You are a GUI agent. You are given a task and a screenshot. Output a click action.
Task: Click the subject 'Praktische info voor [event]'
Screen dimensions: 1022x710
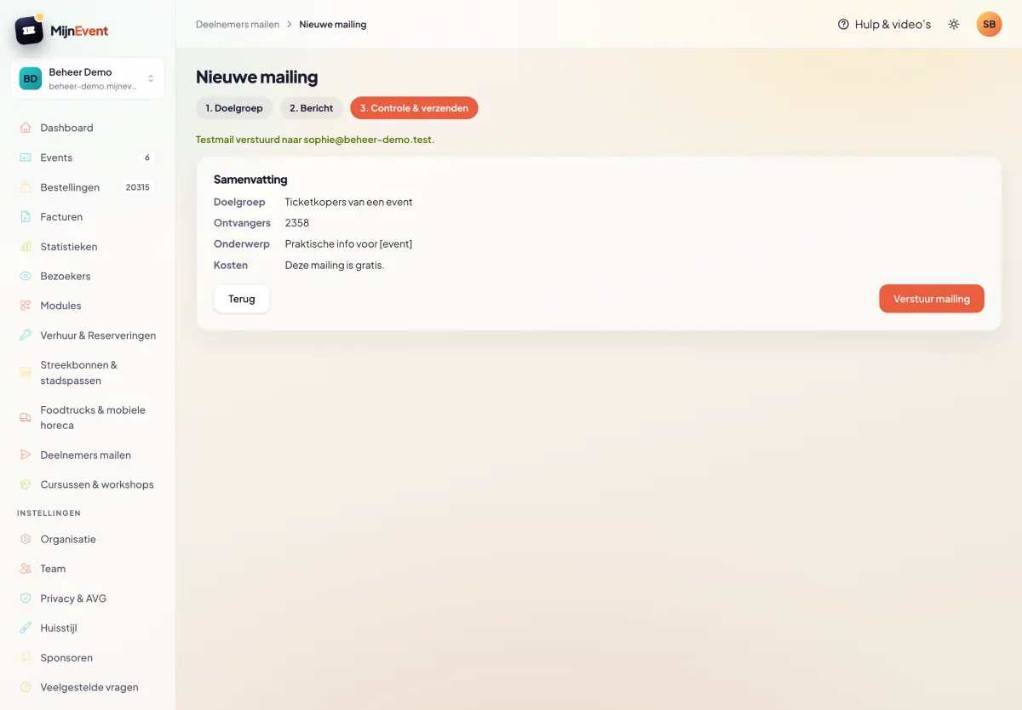(x=348, y=243)
